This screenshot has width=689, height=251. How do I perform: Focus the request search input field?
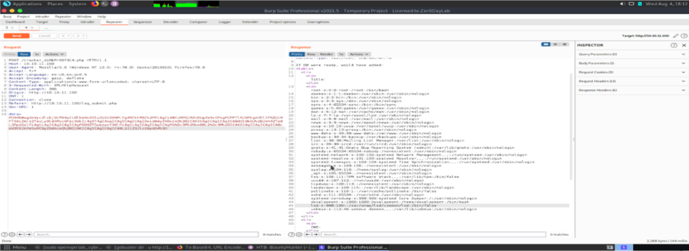coord(147,234)
